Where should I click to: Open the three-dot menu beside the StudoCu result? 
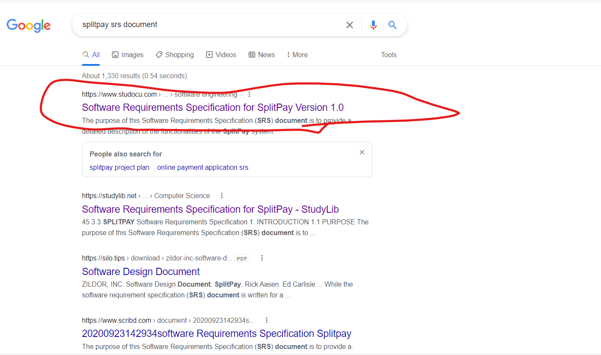pyautogui.click(x=249, y=94)
